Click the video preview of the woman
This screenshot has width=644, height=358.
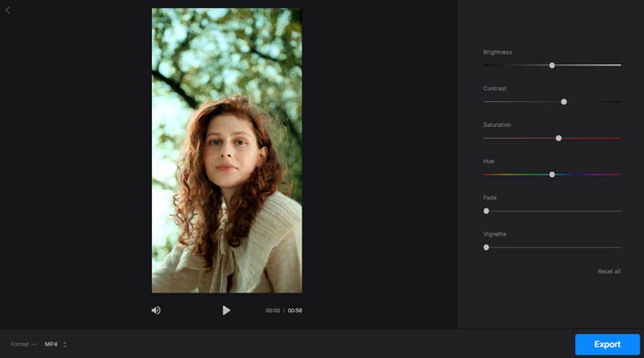(x=226, y=150)
